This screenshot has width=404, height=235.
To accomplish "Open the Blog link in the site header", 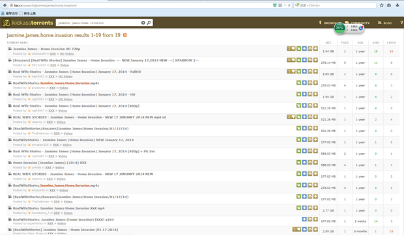I will click(x=384, y=23).
